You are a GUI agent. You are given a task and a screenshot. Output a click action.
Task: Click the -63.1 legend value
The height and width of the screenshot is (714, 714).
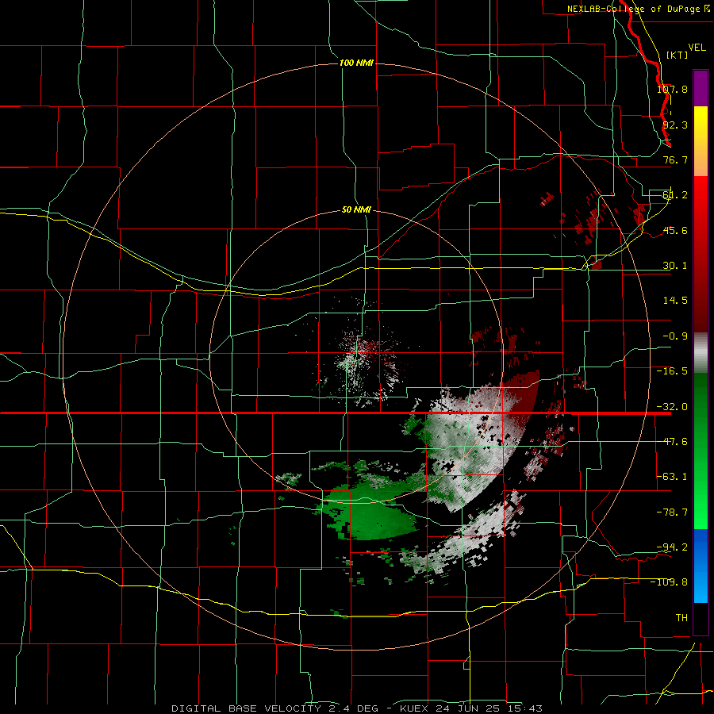click(x=672, y=477)
